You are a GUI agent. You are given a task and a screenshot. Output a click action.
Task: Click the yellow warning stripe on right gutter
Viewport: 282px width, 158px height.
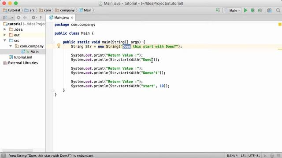tap(280, 49)
